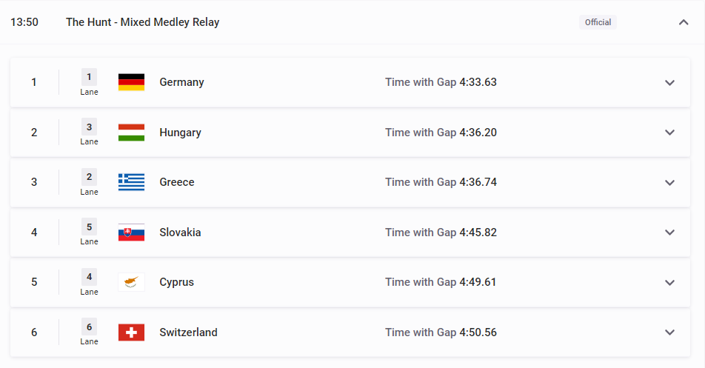The height and width of the screenshot is (368, 705).
Task: Click the Greece flag icon
Action: (x=131, y=182)
